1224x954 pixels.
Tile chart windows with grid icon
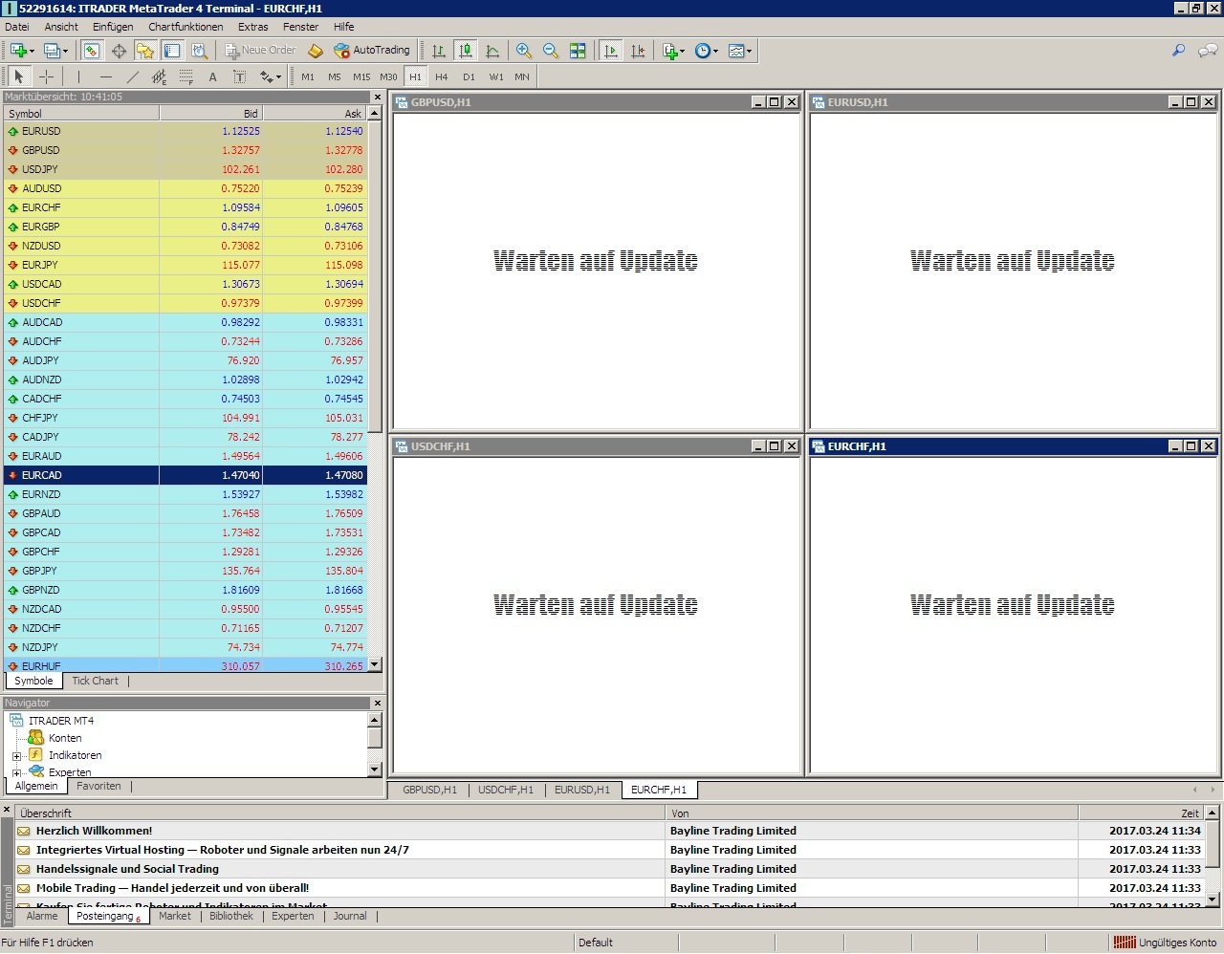(578, 51)
